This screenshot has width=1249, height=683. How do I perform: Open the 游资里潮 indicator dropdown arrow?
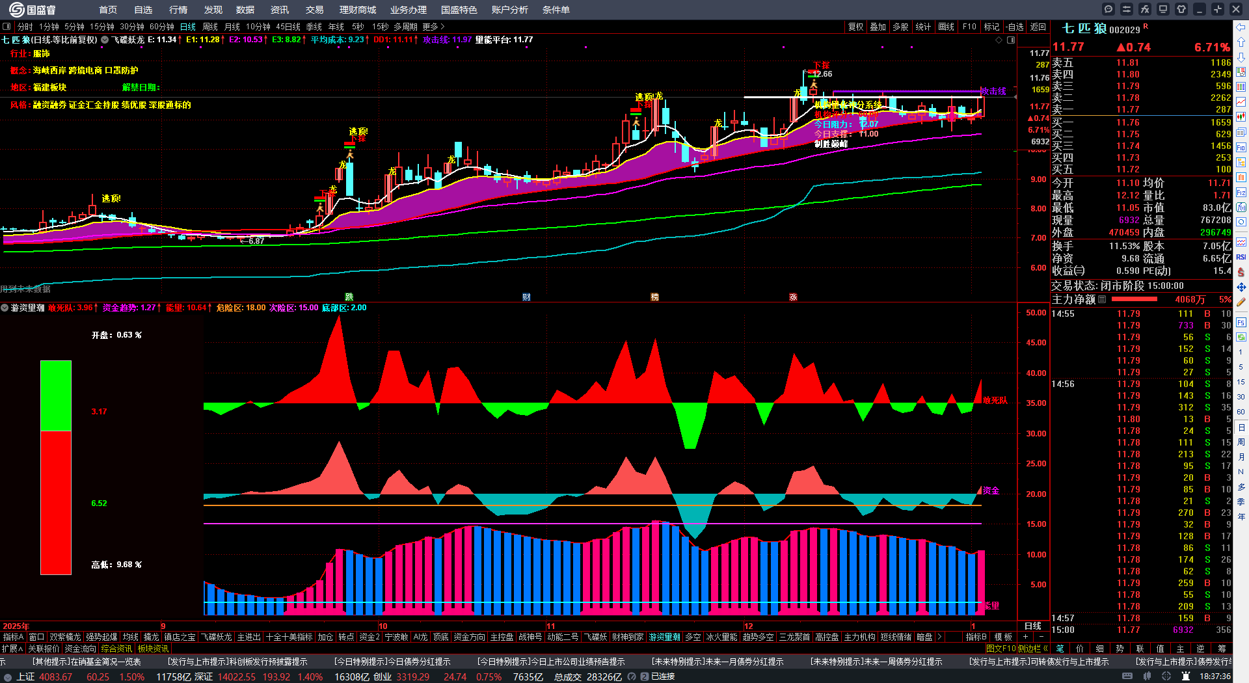(5, 308)
